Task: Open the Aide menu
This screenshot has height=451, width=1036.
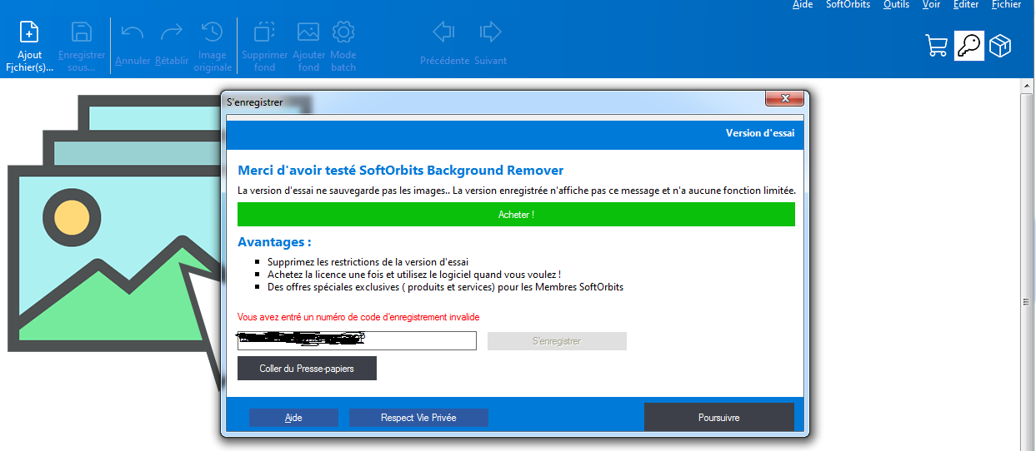Action: click(x=803, y=5)
